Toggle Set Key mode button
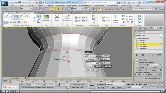 (101, 87)
